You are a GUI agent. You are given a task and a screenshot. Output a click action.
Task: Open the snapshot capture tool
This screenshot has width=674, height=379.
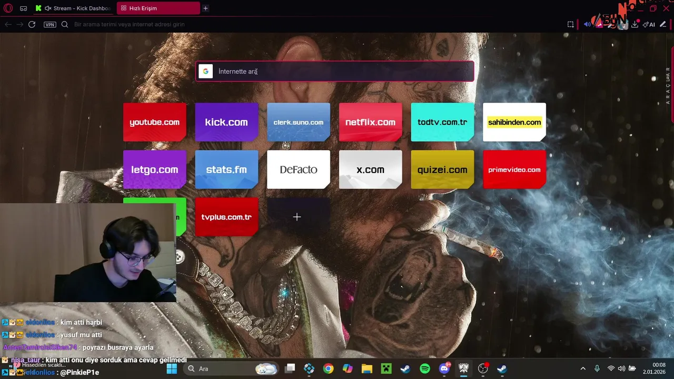tap(570, 24)
